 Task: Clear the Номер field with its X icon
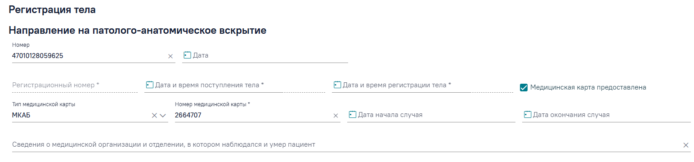click(x=170, y=56)
